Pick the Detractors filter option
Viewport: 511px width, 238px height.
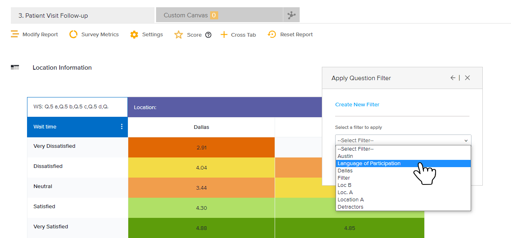(350, 207)
